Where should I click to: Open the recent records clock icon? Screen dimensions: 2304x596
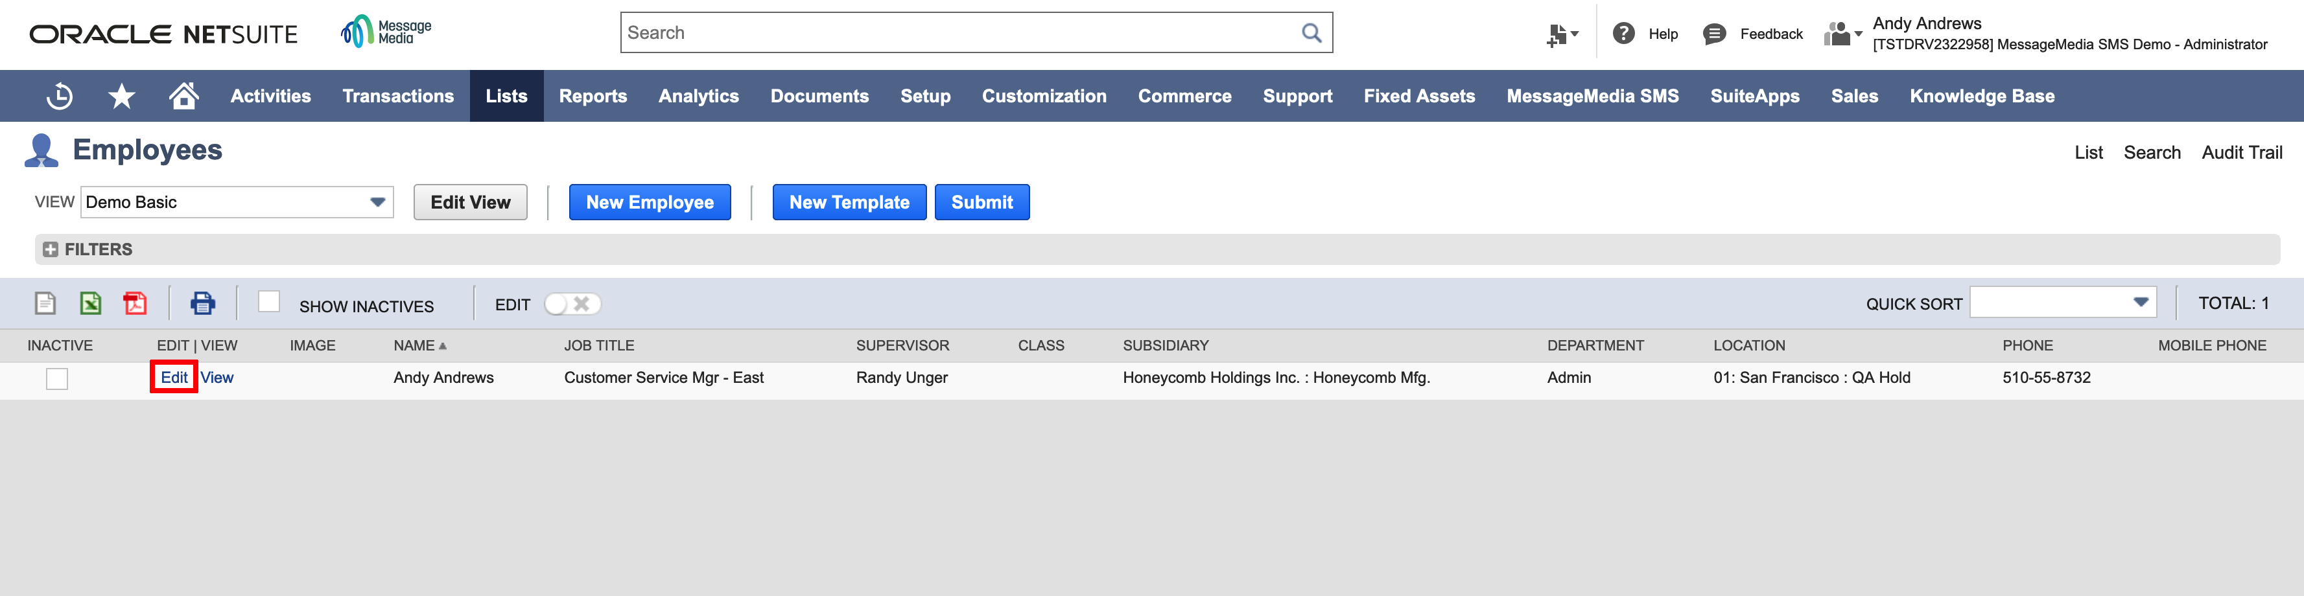(x=59, y=96)
